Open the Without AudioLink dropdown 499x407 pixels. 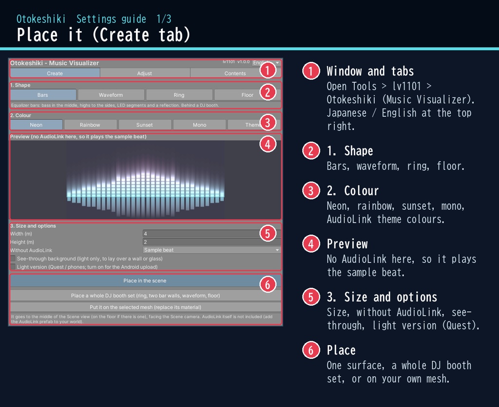pos(211,250)
